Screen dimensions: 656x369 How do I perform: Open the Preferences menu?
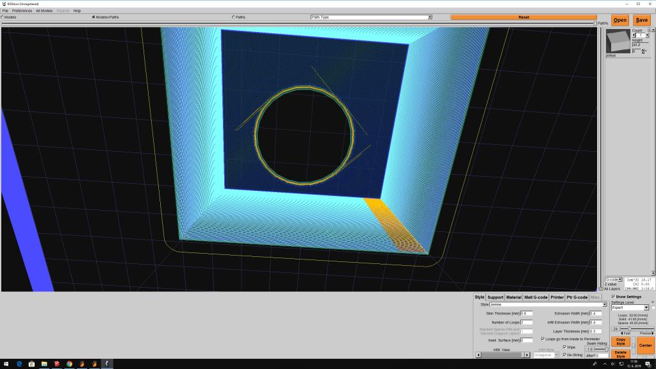(x=22, y=11)
